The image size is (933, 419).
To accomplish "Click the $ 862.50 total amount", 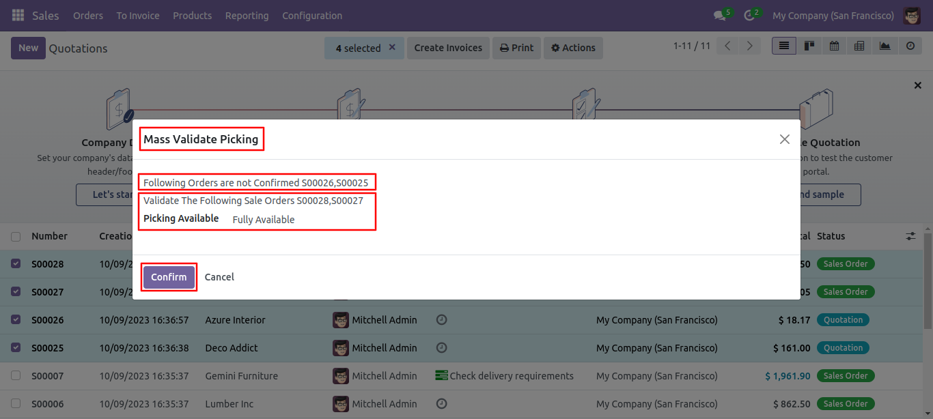I will click(x=792, y=403).
